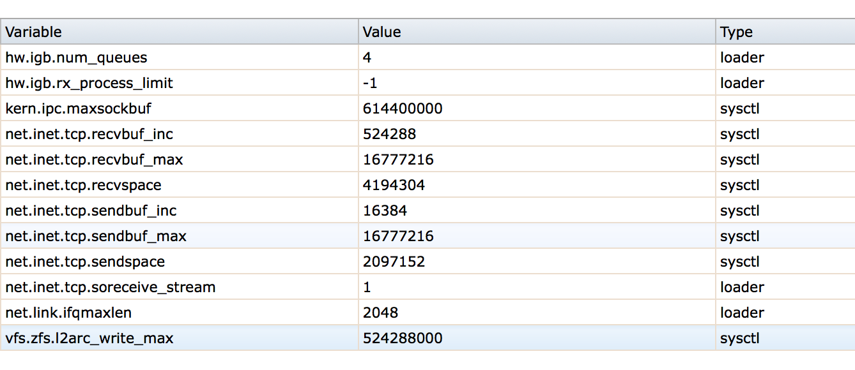Select the net.inet.tcp.recvbuf_inc variable

coord(89,134)
